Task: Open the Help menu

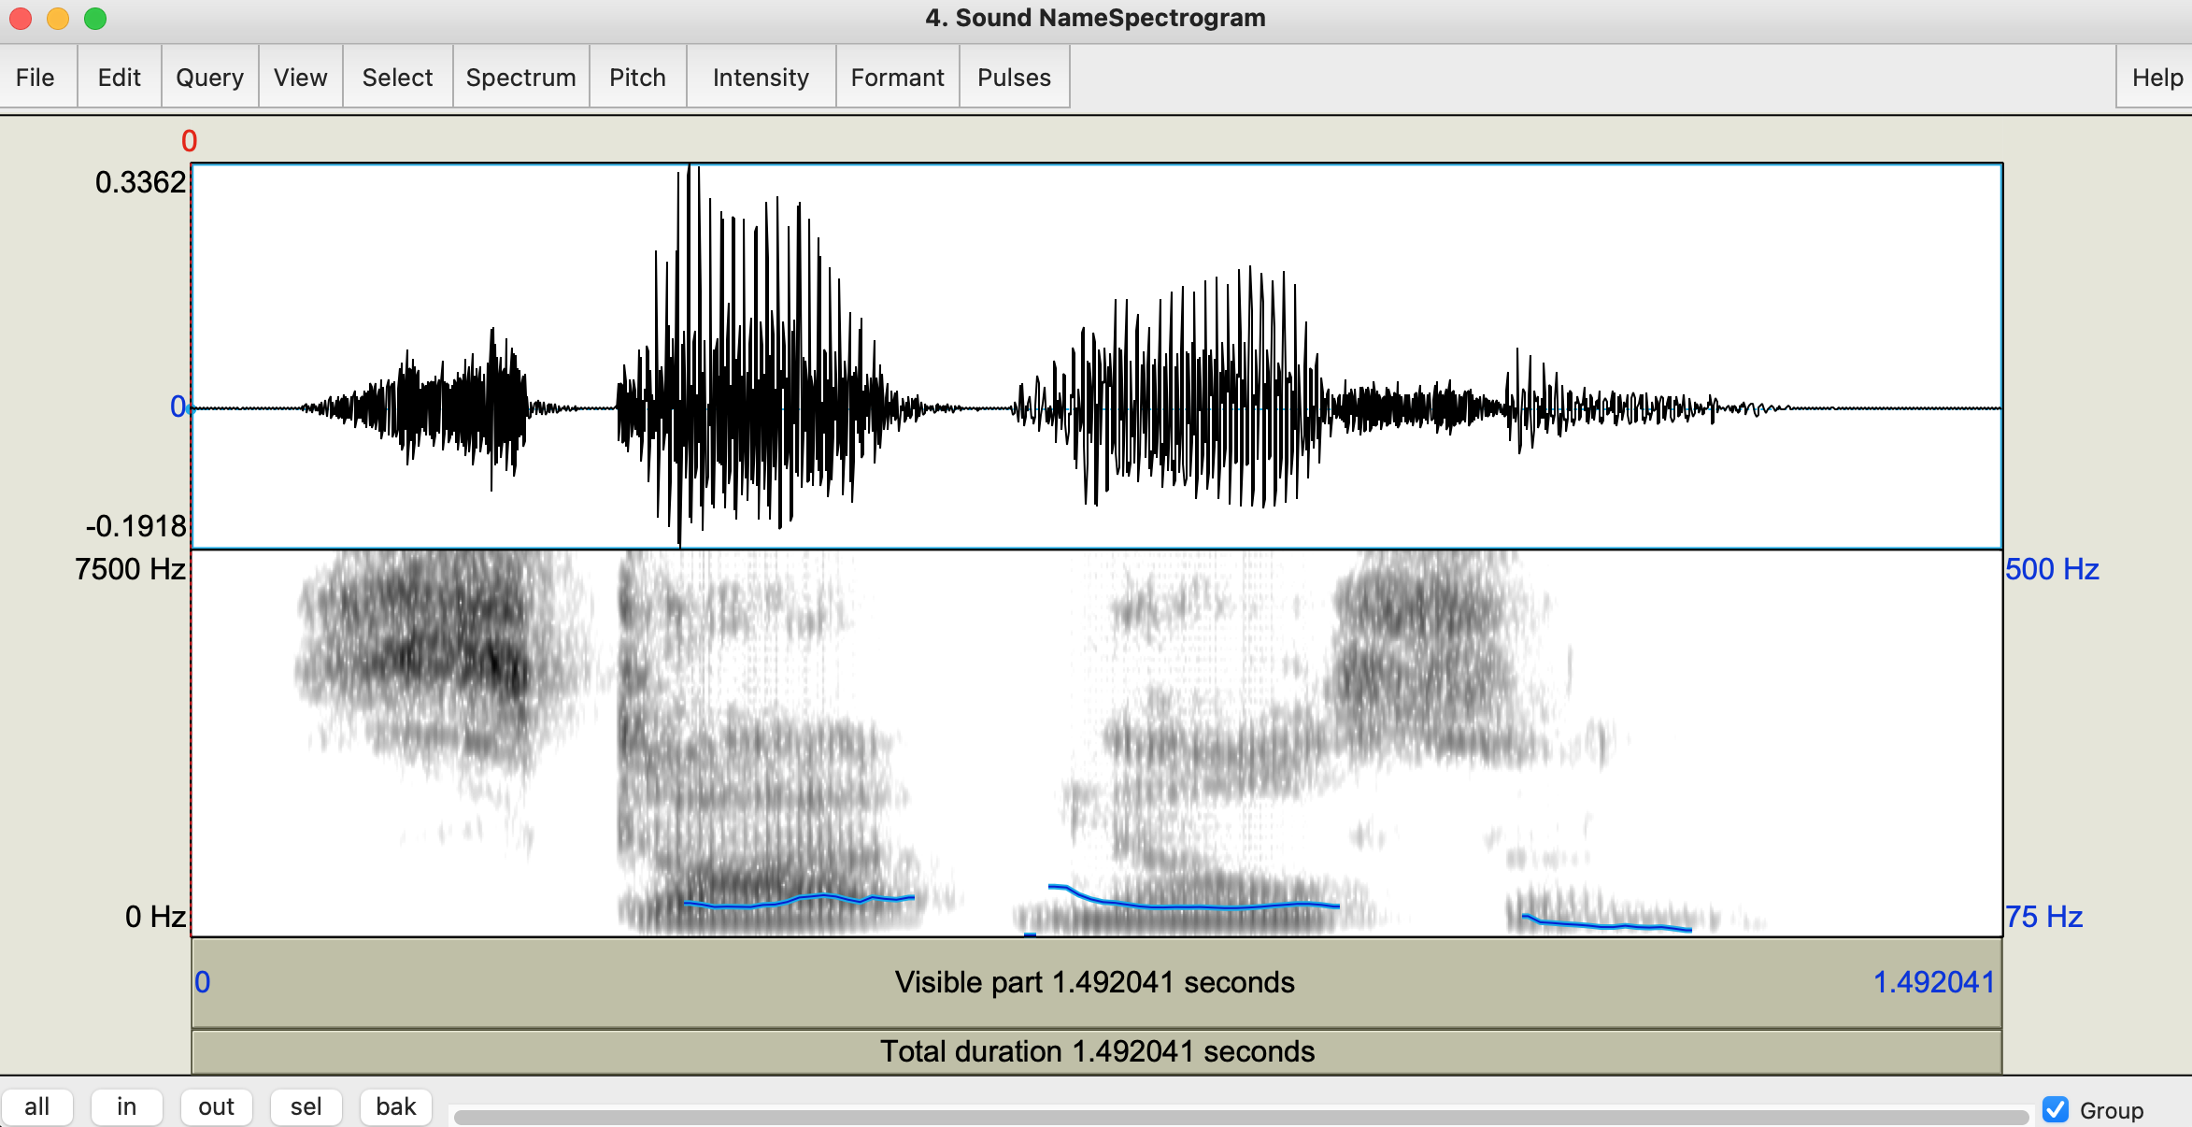Action: (2156, 78)
